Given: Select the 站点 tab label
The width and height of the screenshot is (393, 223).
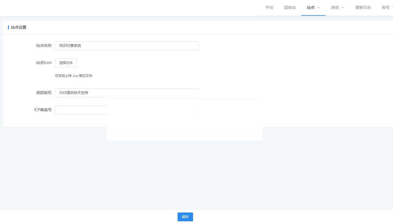Looking at the screenshot, I should coord(310,8).
